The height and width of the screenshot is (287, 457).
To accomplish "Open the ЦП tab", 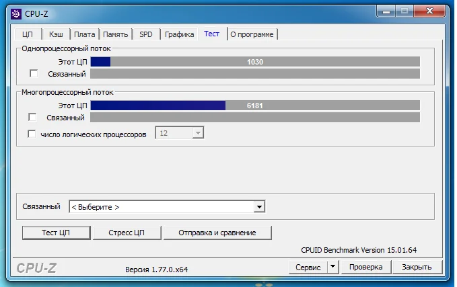I will point(28,34).
